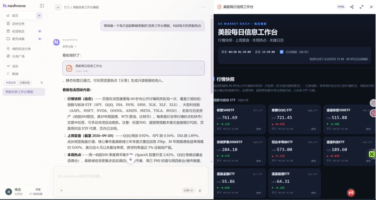Click the 安硕罗素2000ETF card
The image size is (376, 200).
coord(240,151)
